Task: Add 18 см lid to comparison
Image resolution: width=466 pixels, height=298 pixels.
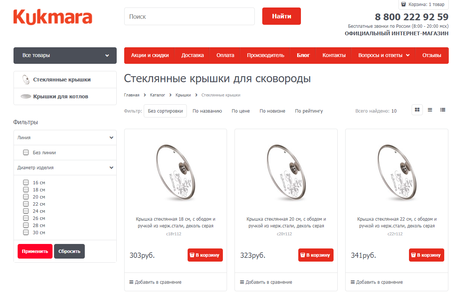Action: (x=155, y=282)
